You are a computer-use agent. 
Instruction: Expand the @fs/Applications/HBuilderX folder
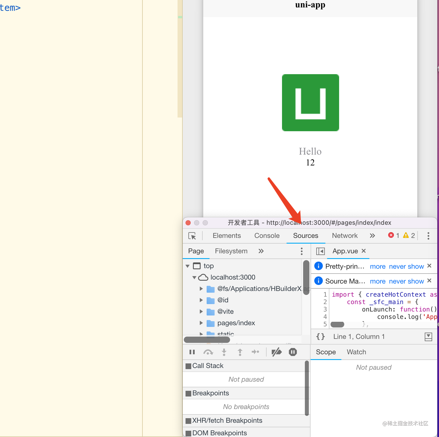click(x=201, y=289)
